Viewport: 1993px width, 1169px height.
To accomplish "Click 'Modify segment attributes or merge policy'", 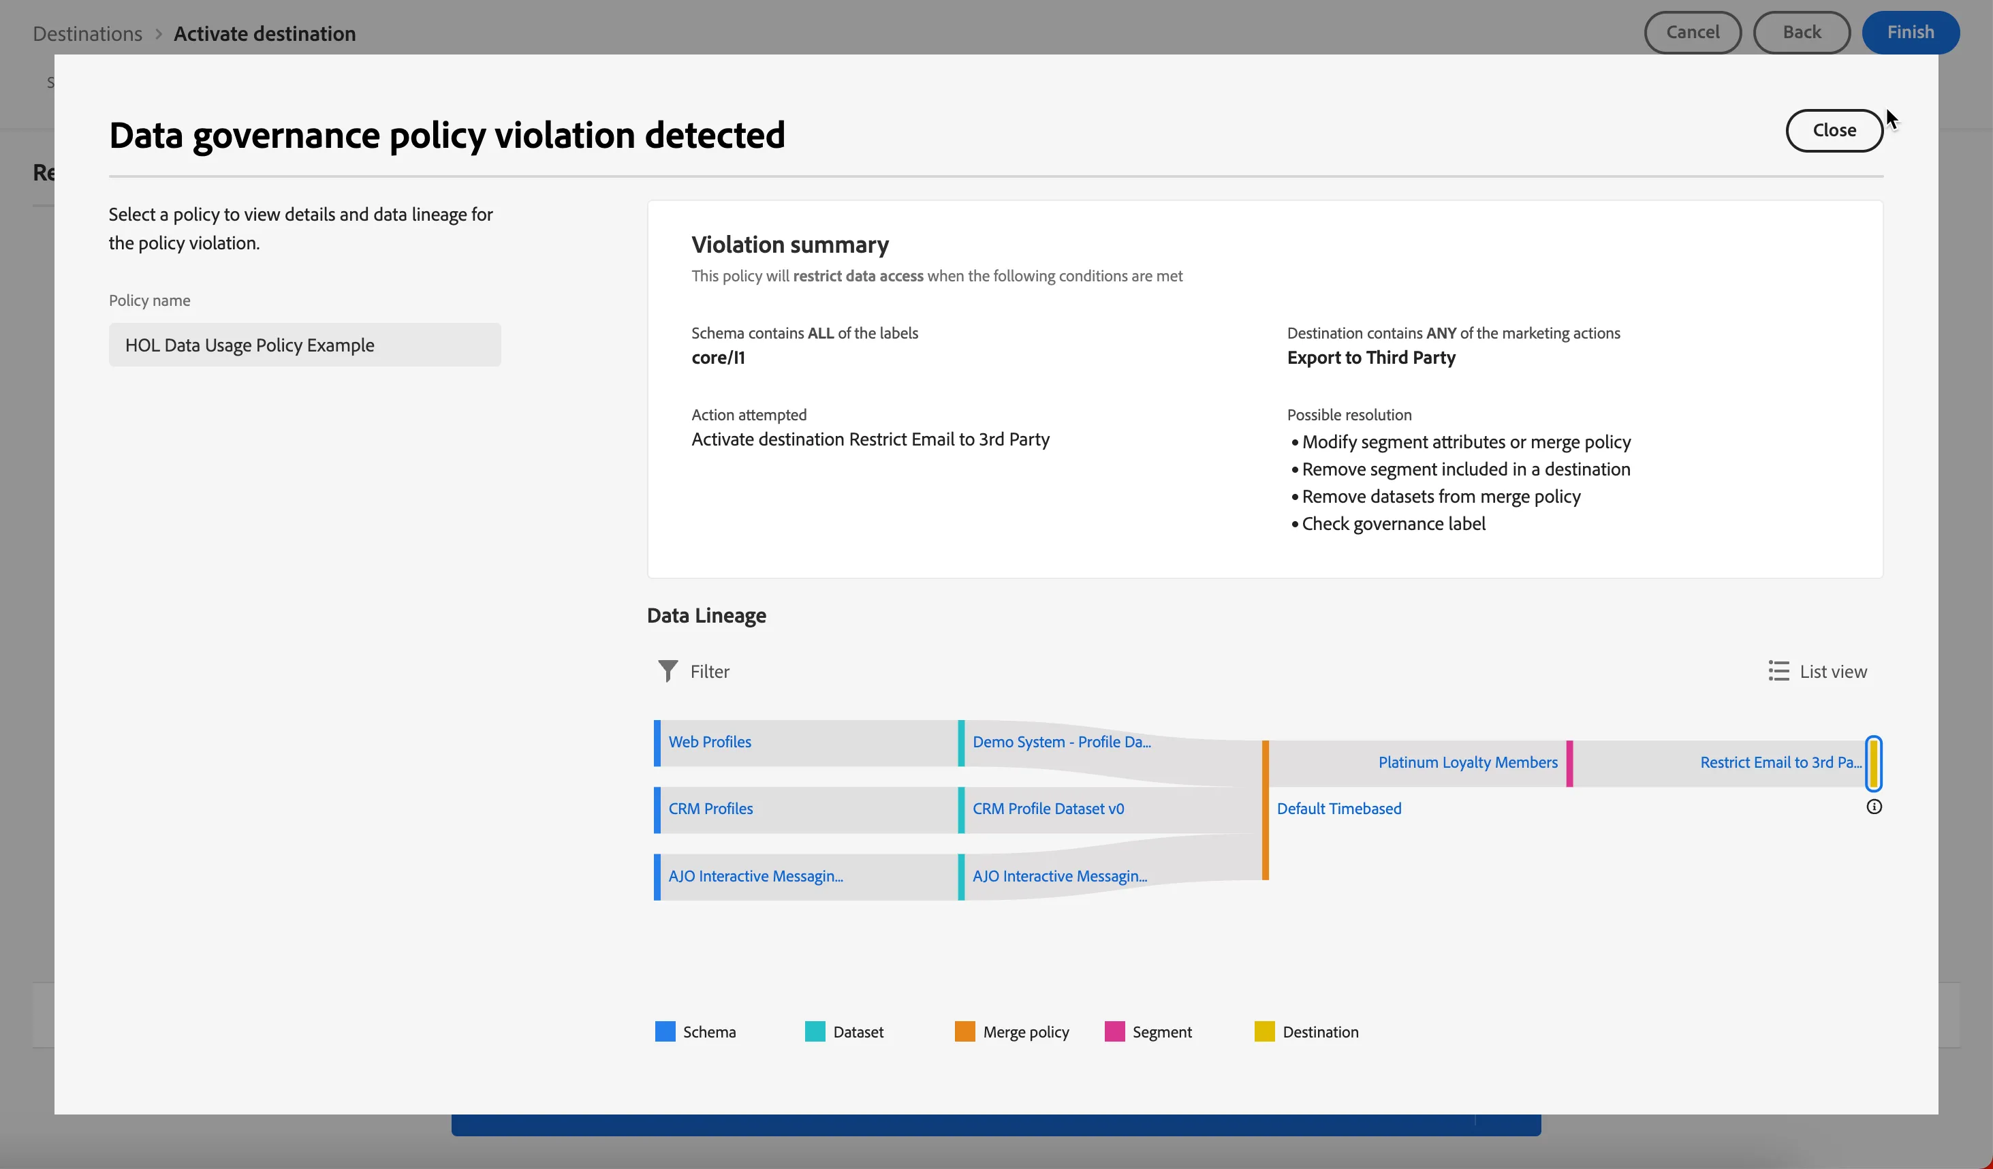I will tap(1466, 441).
